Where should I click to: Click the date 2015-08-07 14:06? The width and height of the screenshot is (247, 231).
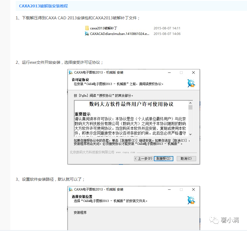click(167, 34)
